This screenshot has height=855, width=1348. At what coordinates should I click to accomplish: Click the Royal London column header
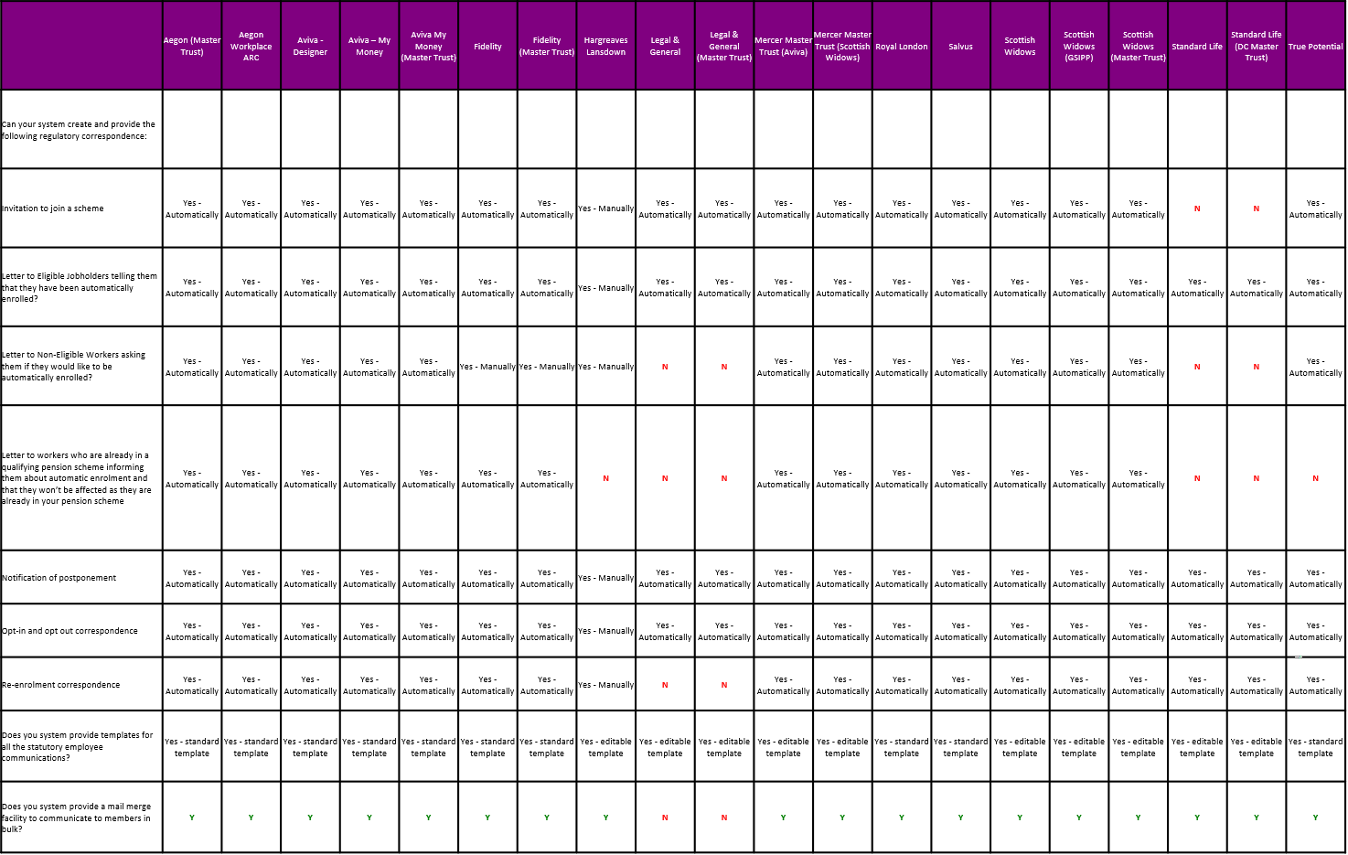(902, 47)
